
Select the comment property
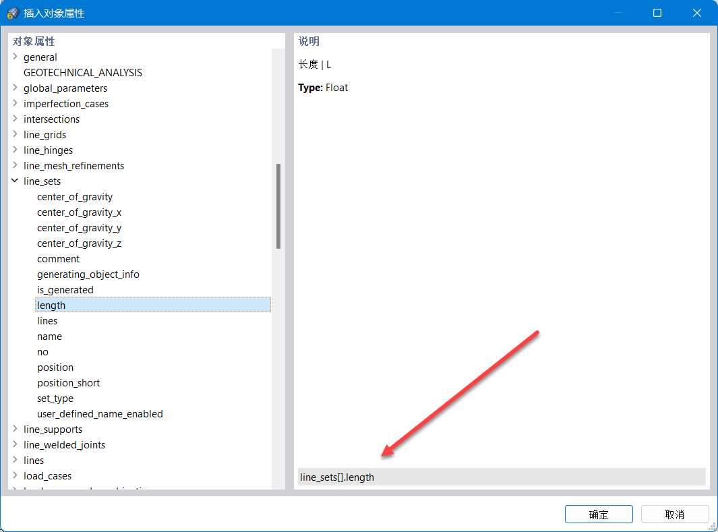(58, 259)
